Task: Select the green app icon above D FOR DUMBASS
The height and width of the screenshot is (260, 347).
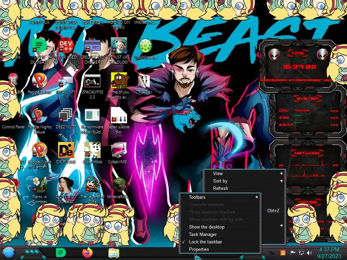Action: pos(39,46)
